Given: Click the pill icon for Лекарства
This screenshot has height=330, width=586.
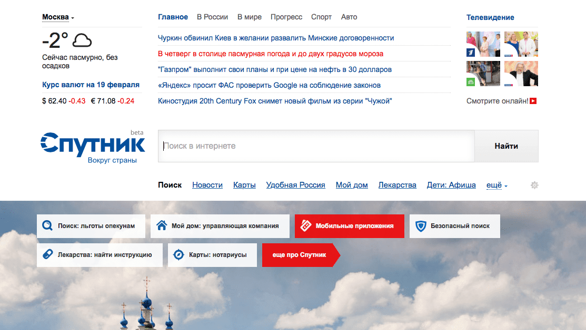Looking at the screenshot, I should point(47,255).
